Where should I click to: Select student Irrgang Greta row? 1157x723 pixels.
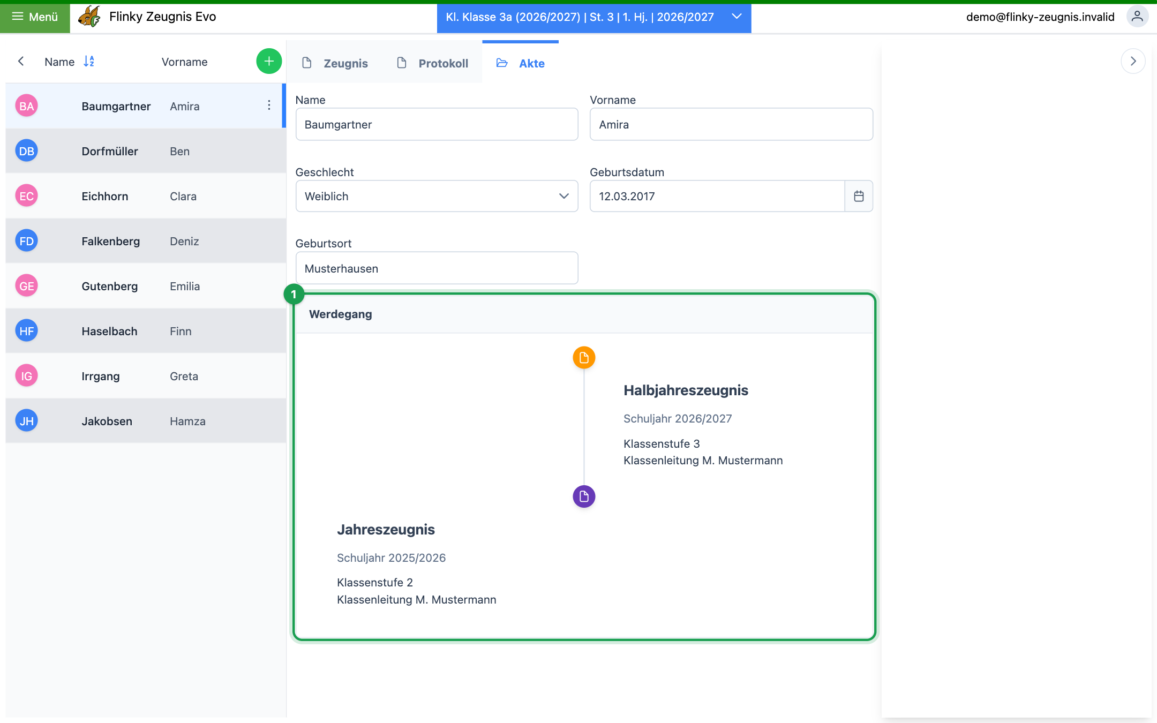pyautogui.click(x=146, y=376)
